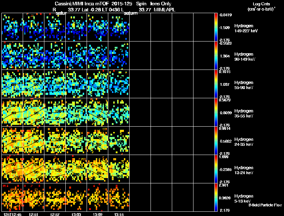Click the color bar for Hydrogen 5-13 keV

(217, 197)
